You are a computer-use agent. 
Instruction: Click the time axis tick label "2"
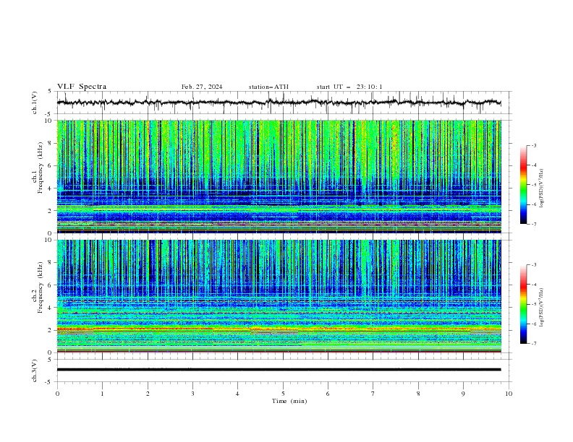pyautogui.click(x=148, y=394)
